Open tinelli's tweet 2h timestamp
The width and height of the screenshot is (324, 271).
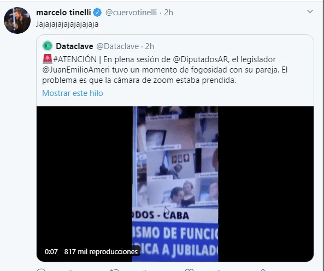[169, 13]
